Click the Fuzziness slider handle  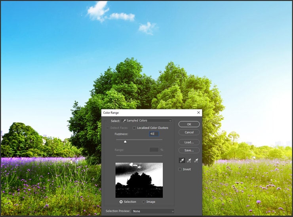click(x=126, y=141)
